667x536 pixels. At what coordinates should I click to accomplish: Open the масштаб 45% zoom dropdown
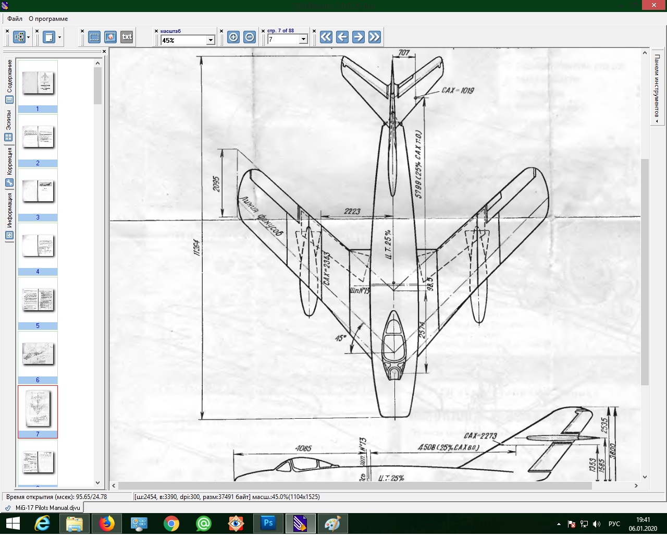tap(211, 40)
